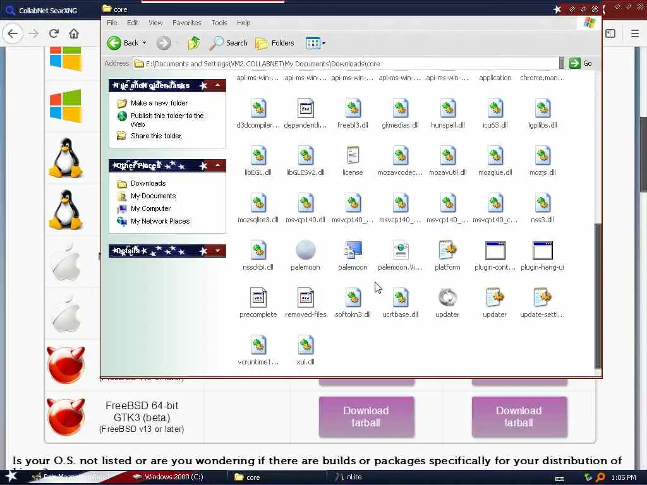Collapse the Other Places panel
647x485 pixels.
click(x=217, y=165)
